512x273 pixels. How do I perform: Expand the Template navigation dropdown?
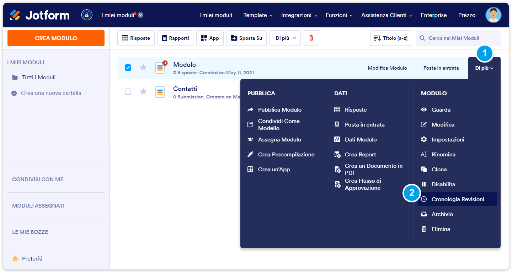coord(258,15)
